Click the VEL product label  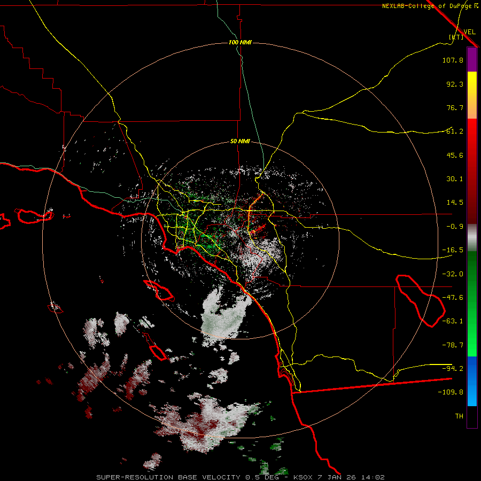(x=469, y=32)
